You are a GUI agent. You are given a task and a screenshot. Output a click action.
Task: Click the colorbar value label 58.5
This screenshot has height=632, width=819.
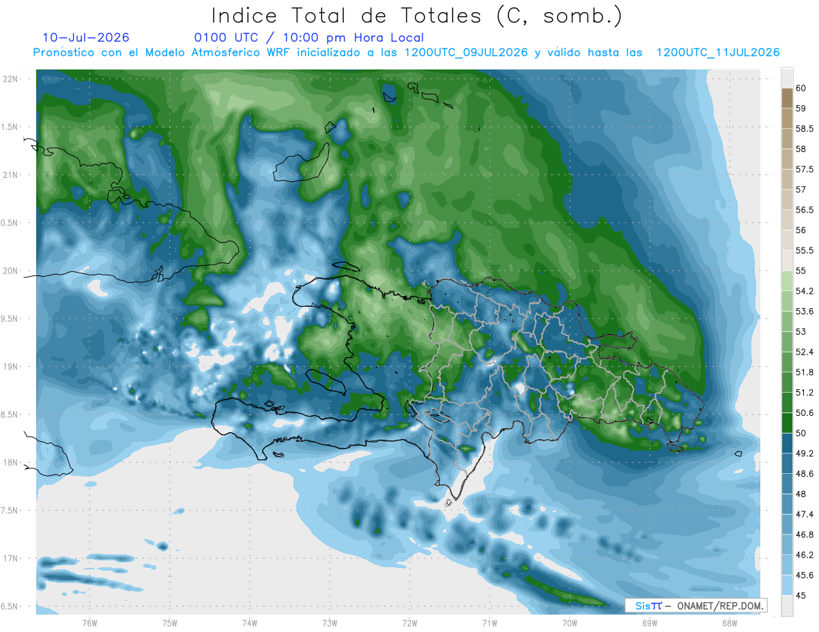805,129
